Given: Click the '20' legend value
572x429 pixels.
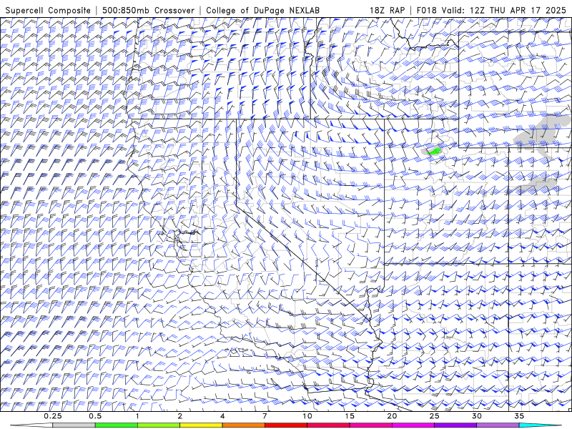Looking at the screenshot, I should tap(392, 416).
